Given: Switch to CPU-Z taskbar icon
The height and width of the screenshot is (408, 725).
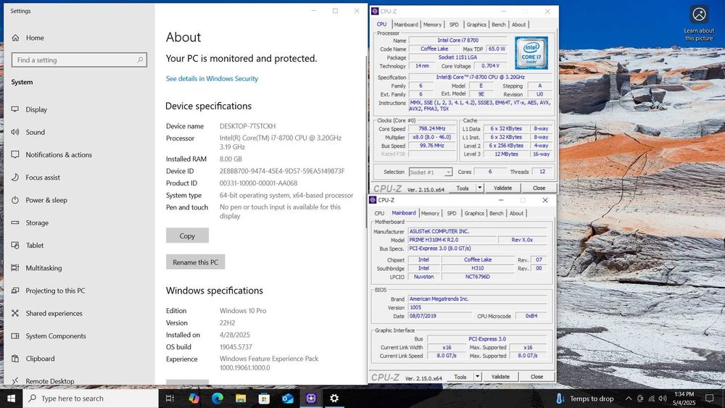Looking at the screenshot, I should tap(311, 399).
